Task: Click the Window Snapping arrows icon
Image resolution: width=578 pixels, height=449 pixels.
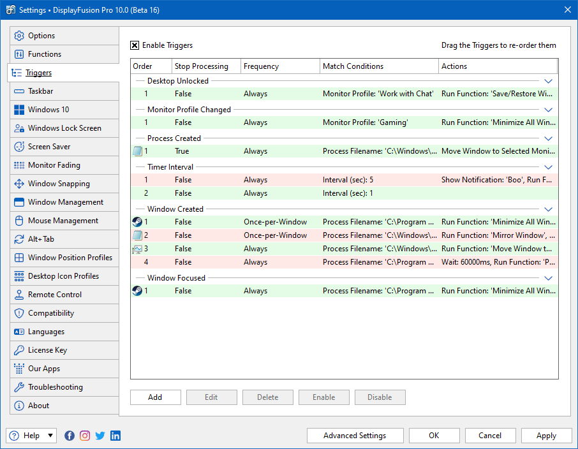Action: pyautogui.click(x=19, y=184)
